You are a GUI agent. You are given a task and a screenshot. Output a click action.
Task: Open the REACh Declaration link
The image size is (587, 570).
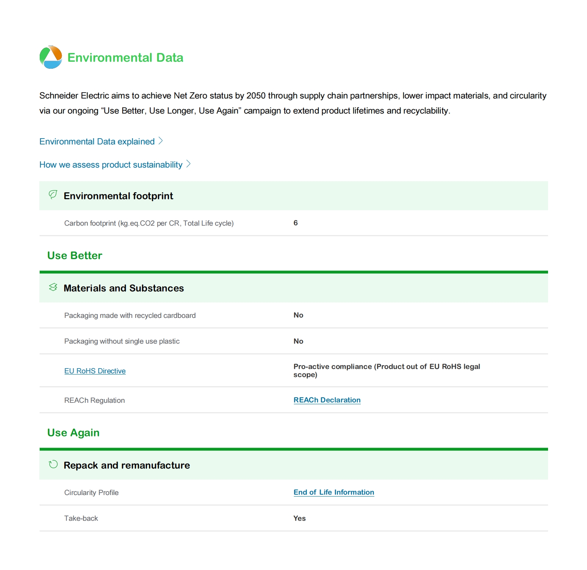coord(327,400)
